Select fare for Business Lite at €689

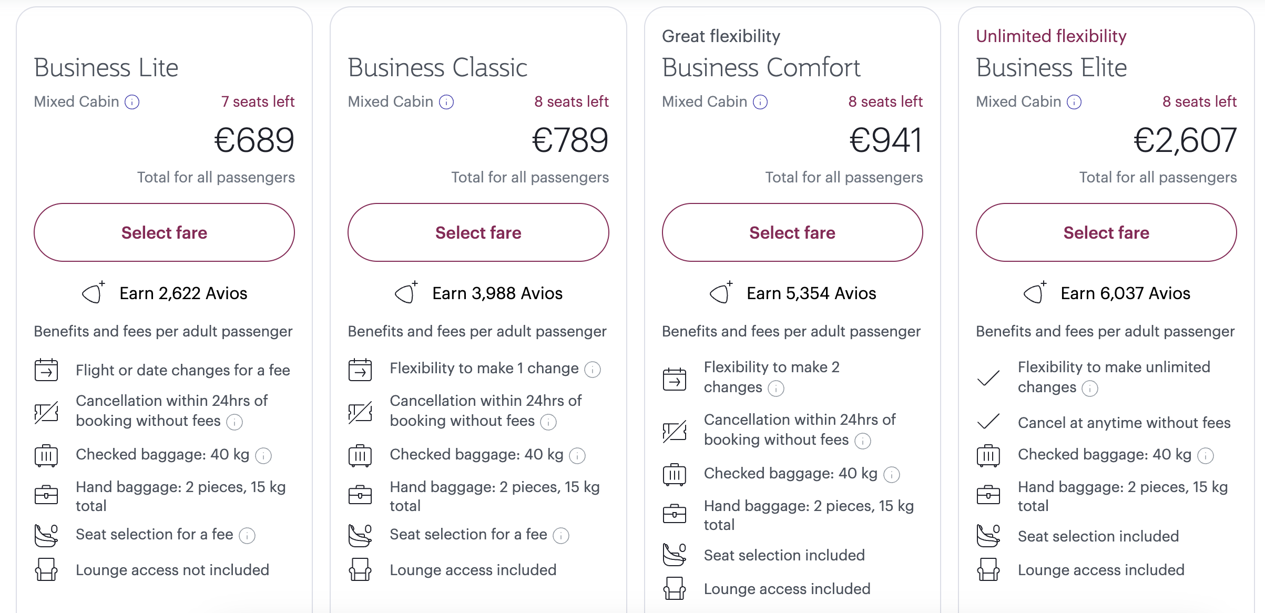click(x=164, y=232)
